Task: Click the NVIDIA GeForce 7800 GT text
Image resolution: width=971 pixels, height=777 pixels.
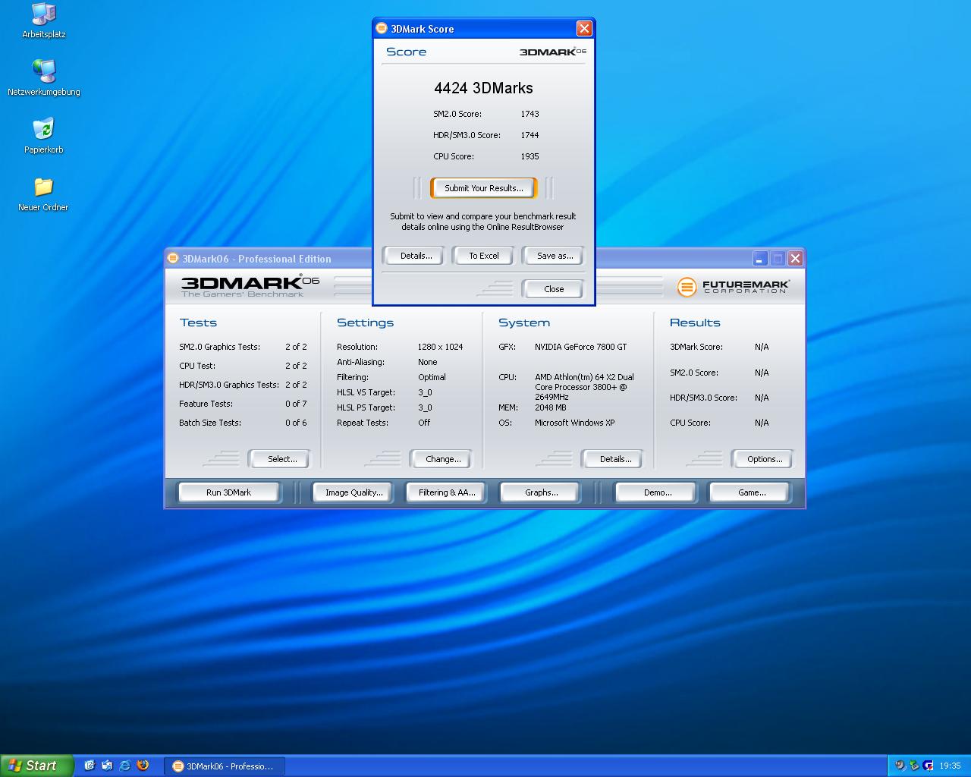Action: [x=580, y=347]
